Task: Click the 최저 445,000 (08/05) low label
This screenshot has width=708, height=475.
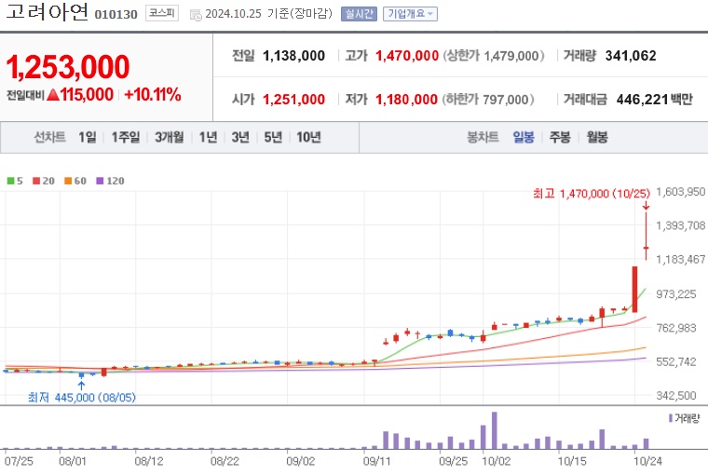Action: tap(82, 398)
